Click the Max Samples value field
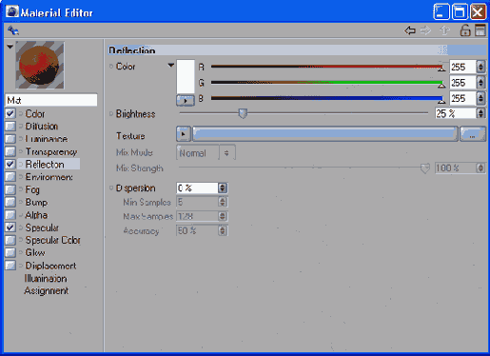 click(x=197, y=216)
